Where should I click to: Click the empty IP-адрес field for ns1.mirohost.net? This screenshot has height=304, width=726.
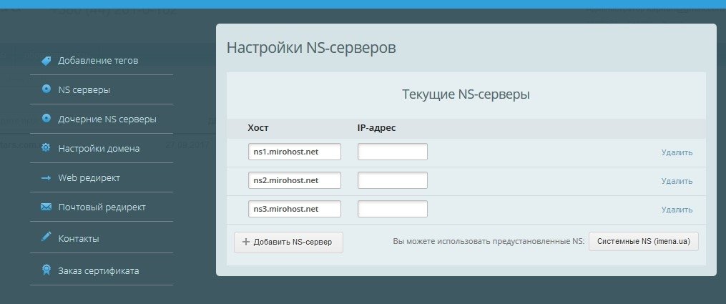click(x=392, y=152)
